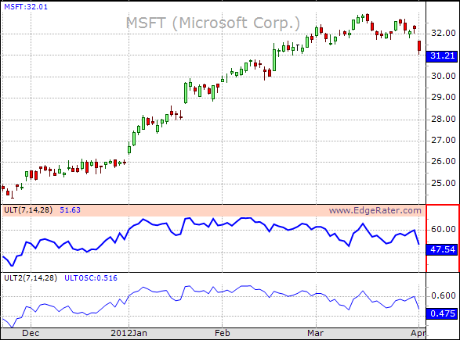Screen dimensions: 460x340
Task: Click the 25.00 price axis label
Action: (444, 183)
